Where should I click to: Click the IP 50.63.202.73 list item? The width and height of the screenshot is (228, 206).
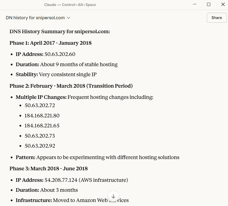[x=40, y=136]
